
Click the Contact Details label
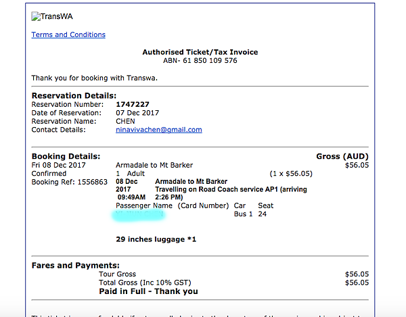[58, 130]
